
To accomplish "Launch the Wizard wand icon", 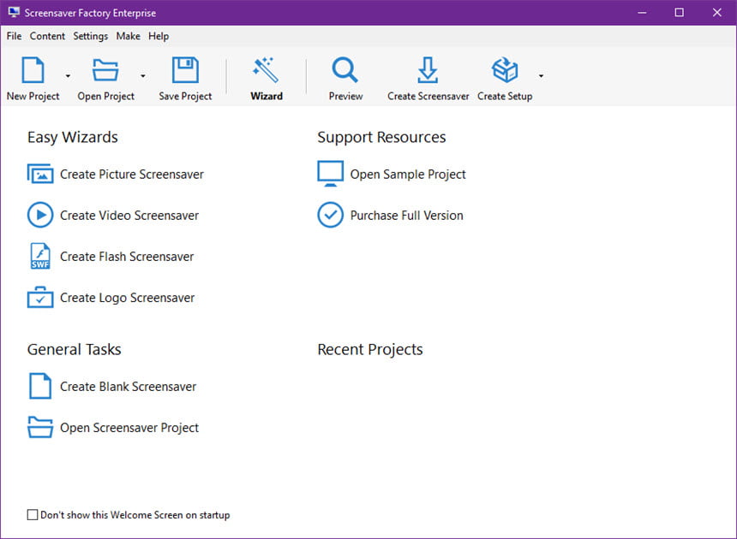I will (266, 70).
